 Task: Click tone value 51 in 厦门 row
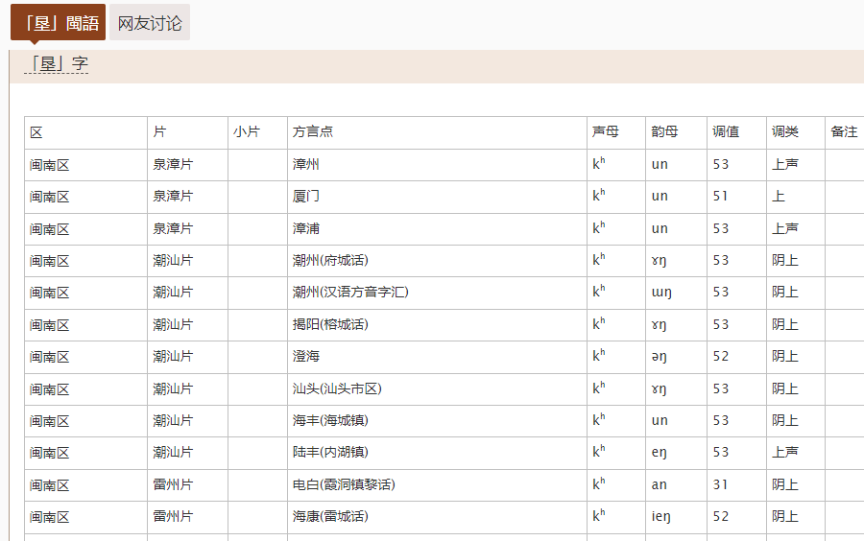[720, 197]
